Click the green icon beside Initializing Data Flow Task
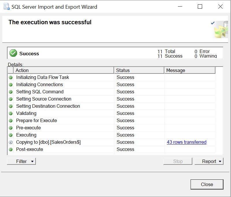 [11, 77]
